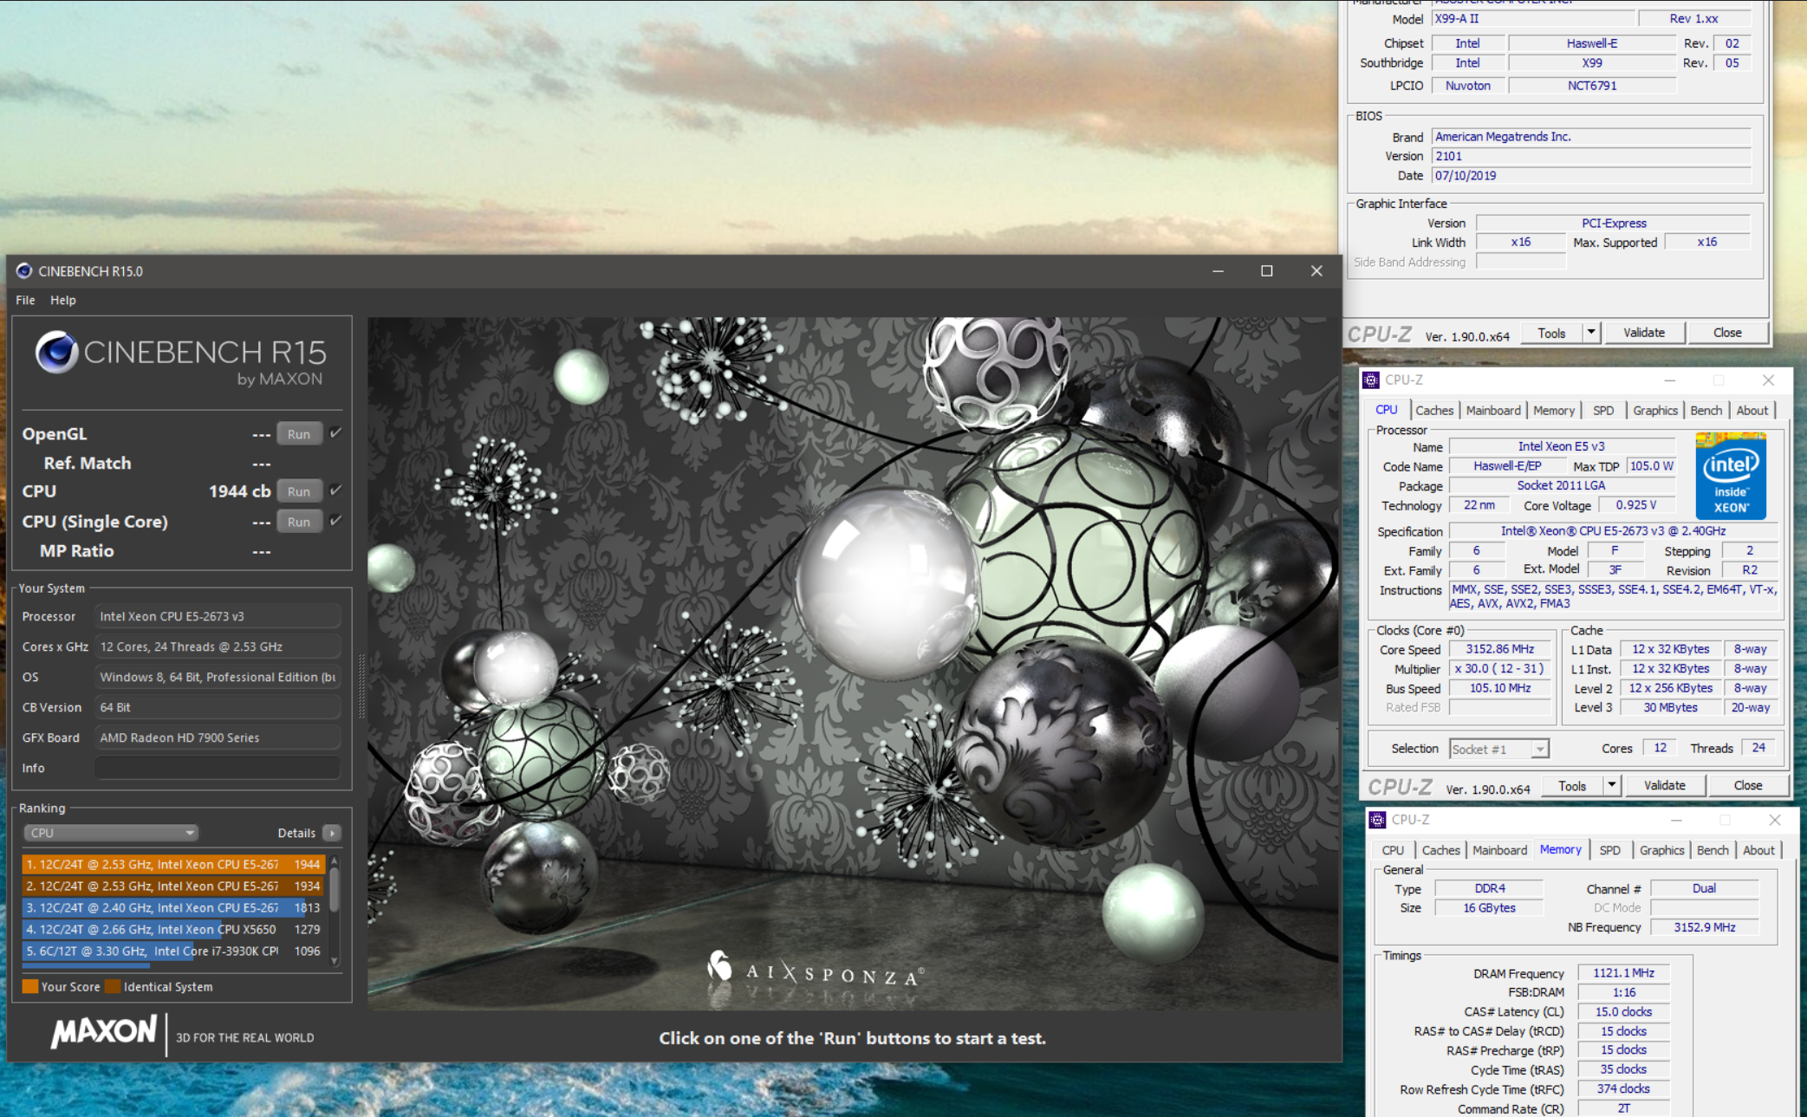
Task: Minimize the Cinebench window
Action: pos(1218,271)
